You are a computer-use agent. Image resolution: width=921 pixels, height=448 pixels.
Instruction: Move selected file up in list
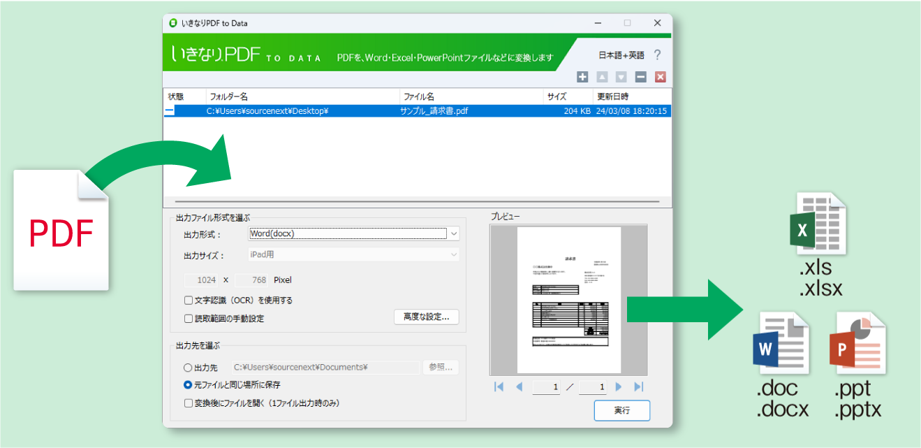pyautogui.click(x=602, y=78)
